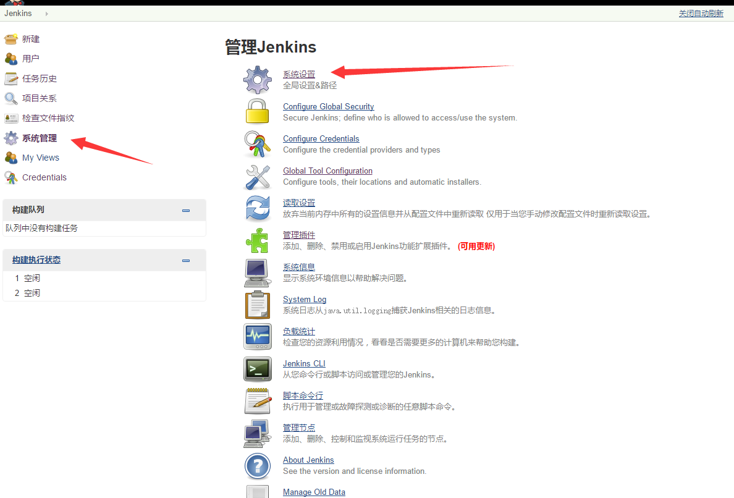
Task: Click the large gear icon for 系统设置
Action: tap(258, 80)
